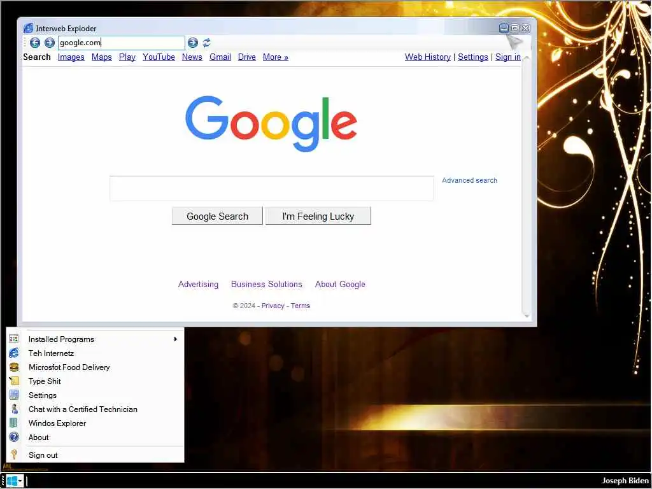Click the About question mark icon
652x489 pixels.
pos(14,437)
